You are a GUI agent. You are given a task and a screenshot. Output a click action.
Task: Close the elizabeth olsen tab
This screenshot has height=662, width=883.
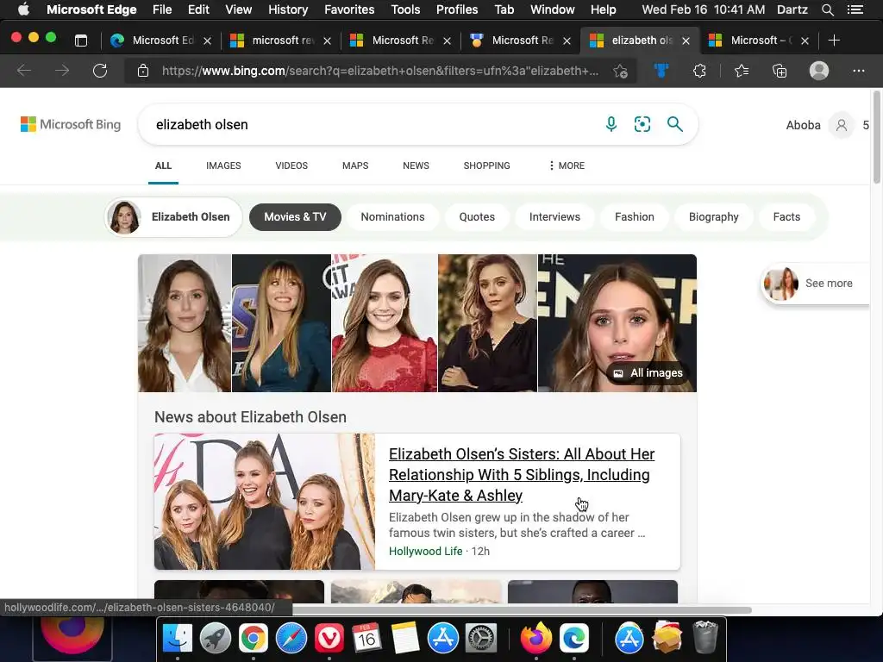[686, 41]
